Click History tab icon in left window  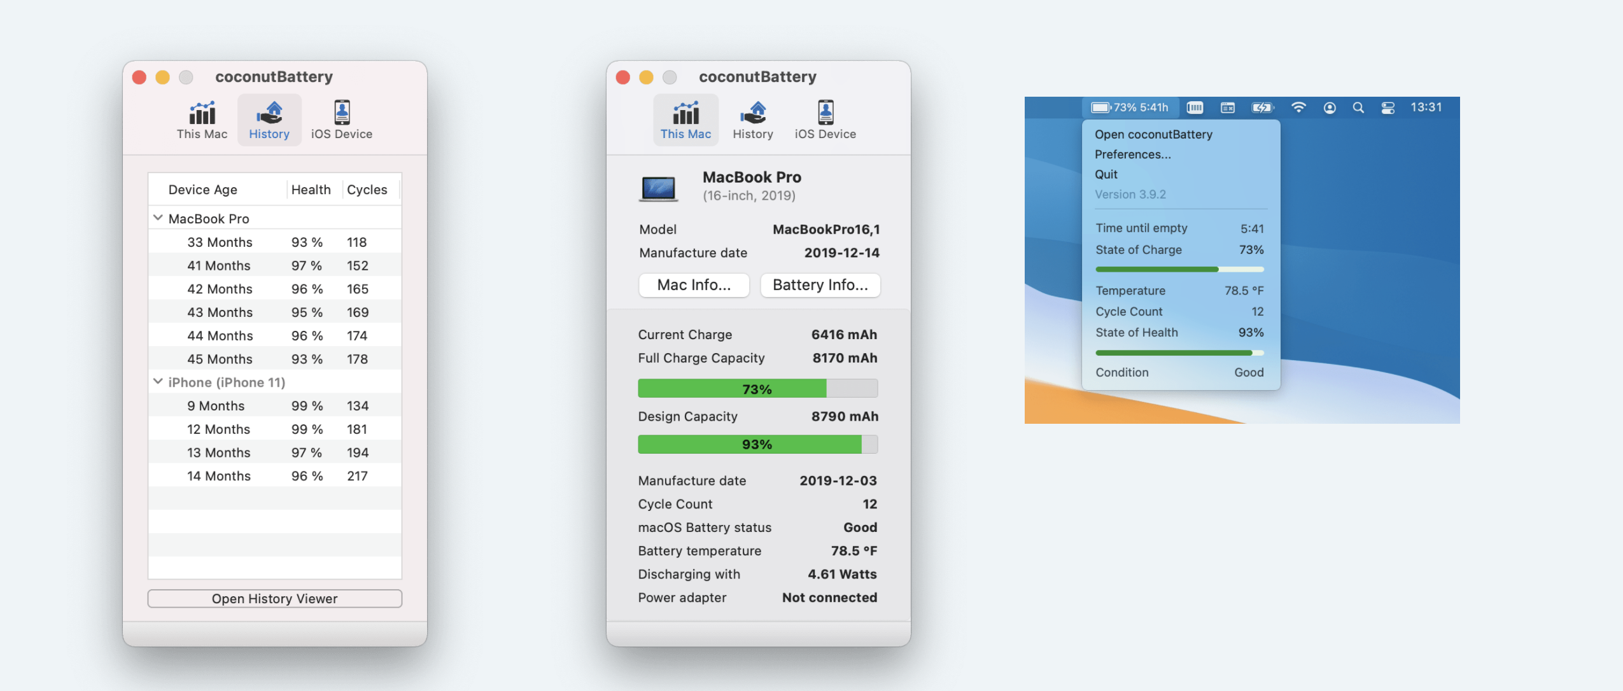269,113
